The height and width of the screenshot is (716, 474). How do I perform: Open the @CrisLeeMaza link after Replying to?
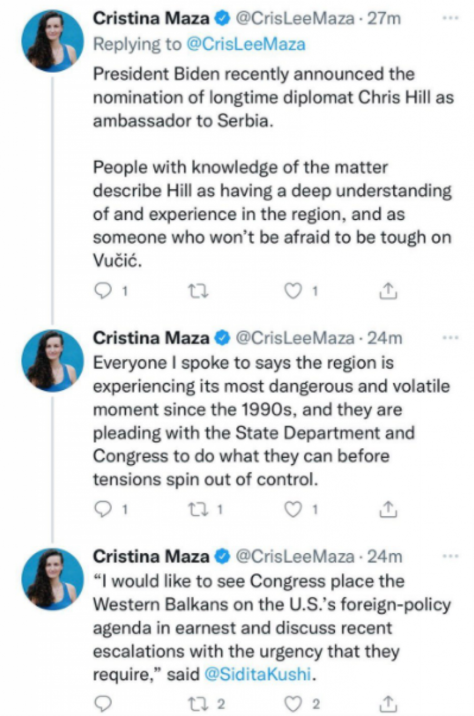(x=245, y=44)
